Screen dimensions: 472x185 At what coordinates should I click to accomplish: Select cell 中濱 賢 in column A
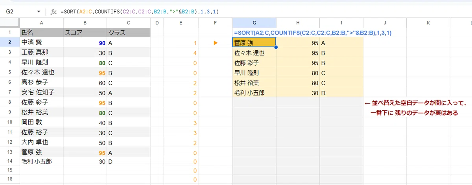41,42
